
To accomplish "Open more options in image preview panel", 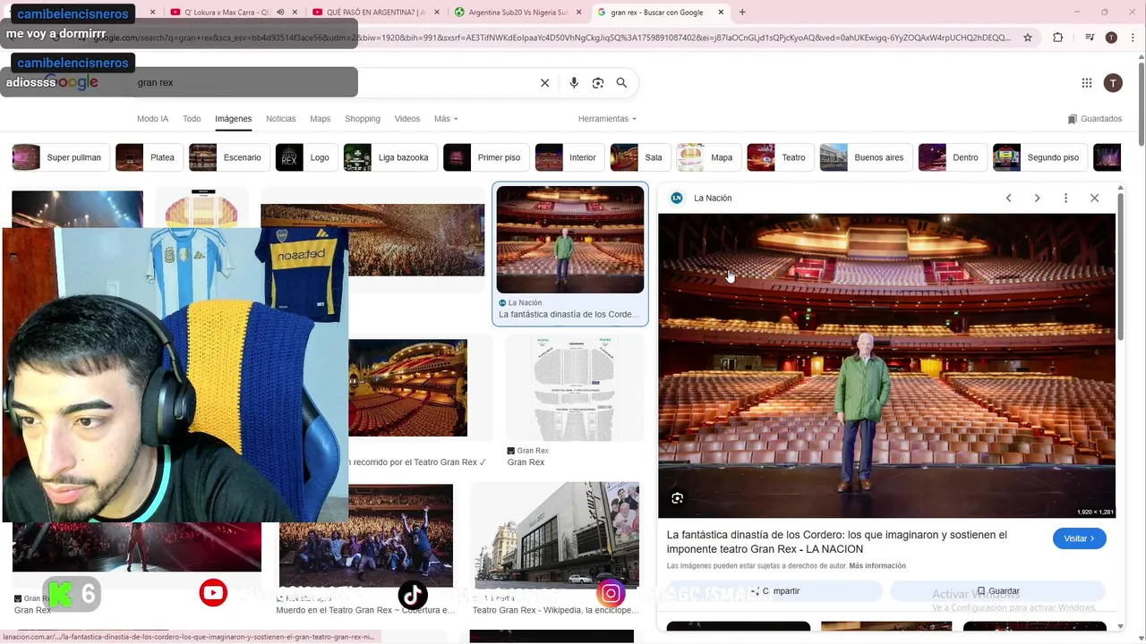I will 1065,198.
